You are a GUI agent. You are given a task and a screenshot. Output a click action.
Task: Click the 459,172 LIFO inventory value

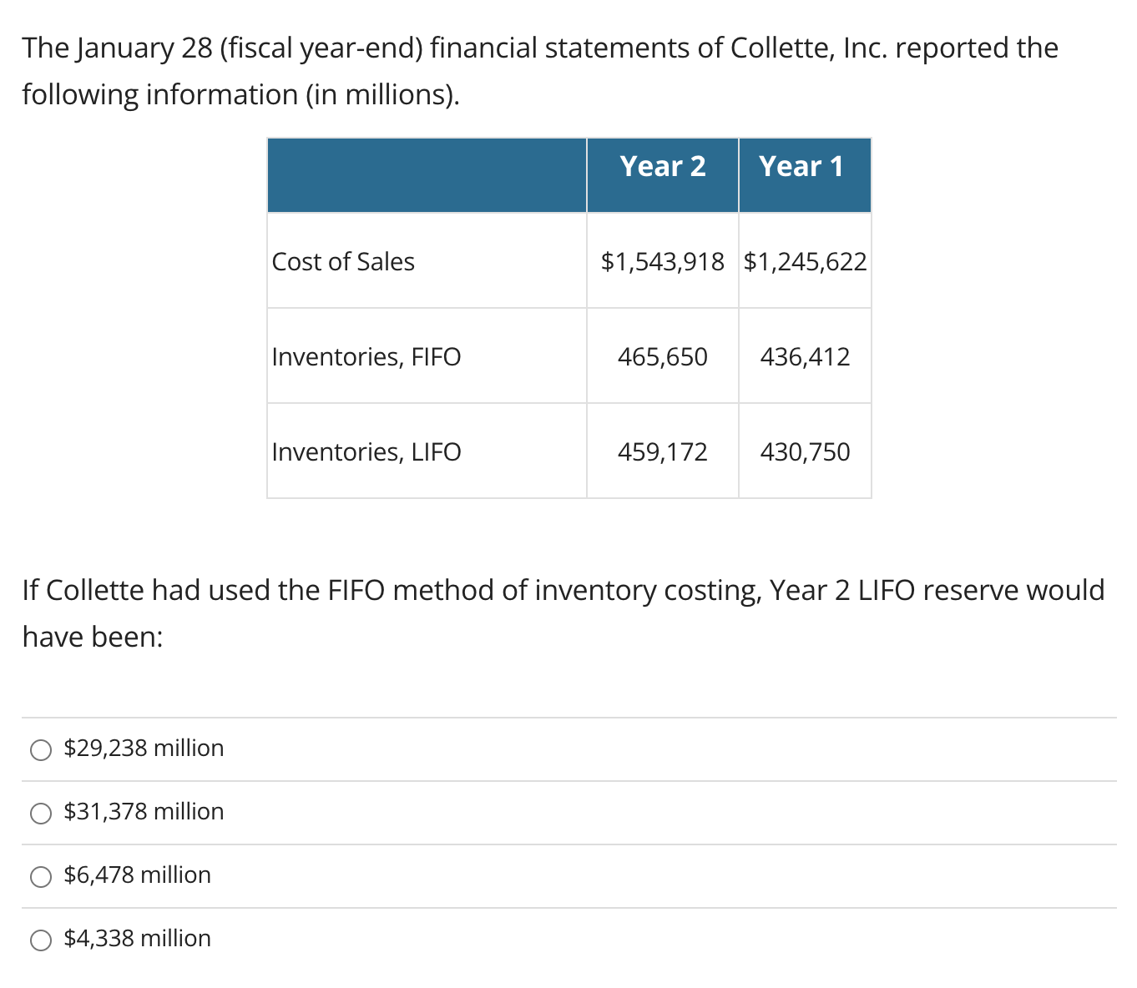pyautogui.click(x=662, y=451)
